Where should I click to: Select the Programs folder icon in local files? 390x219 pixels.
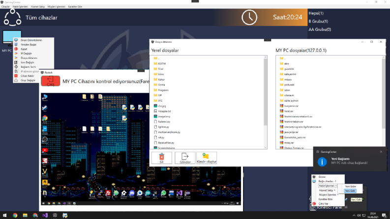(x=155, y=90)
